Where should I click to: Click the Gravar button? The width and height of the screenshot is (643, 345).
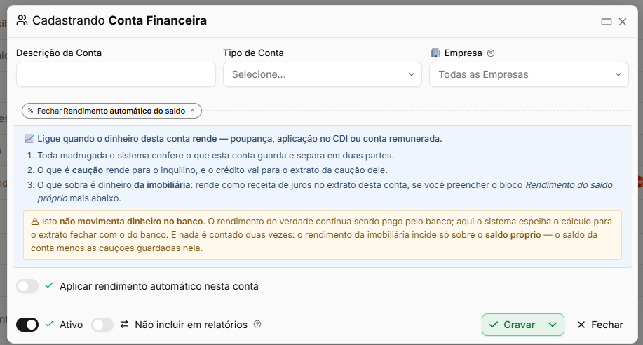click(512, 325)
